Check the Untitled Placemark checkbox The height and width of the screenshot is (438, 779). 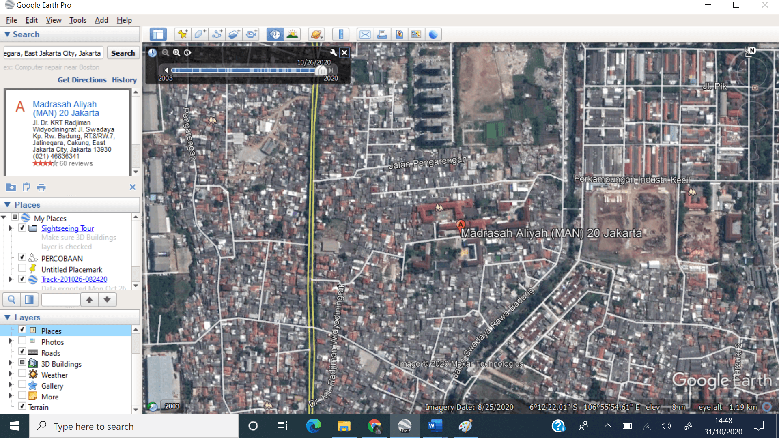click(22, 268)
